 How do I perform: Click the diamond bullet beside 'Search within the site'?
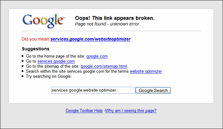[23, 71]
